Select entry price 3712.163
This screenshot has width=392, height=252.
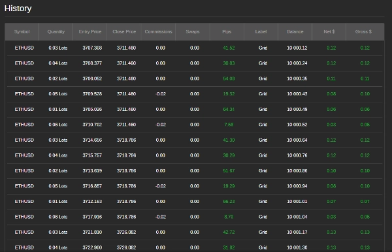[x=92, y=201]
